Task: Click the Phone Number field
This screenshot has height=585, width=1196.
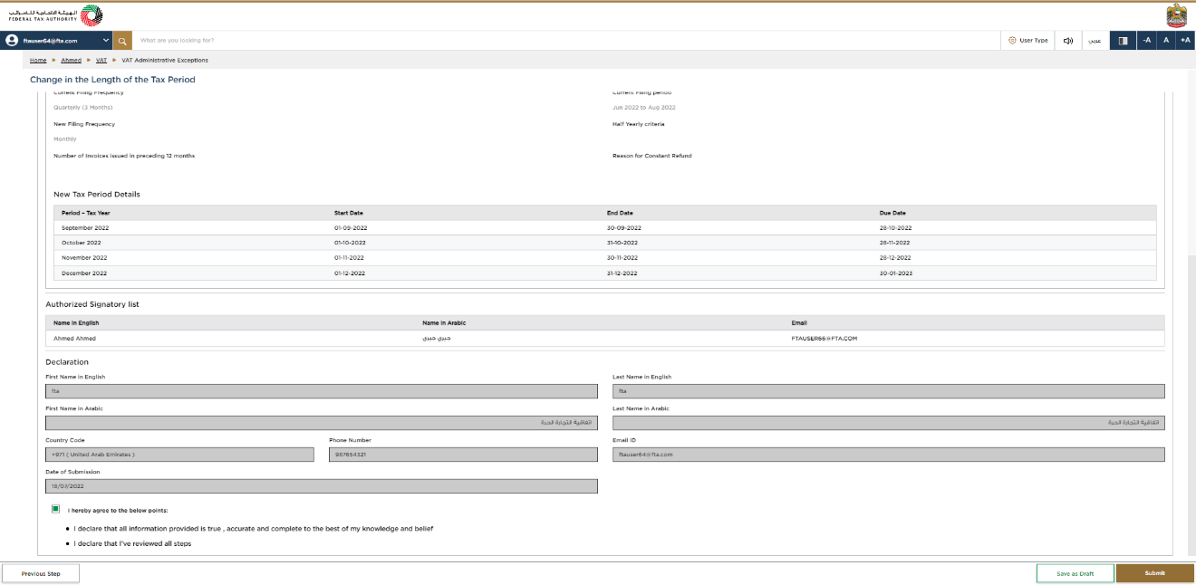Action: tap(463, 455)
